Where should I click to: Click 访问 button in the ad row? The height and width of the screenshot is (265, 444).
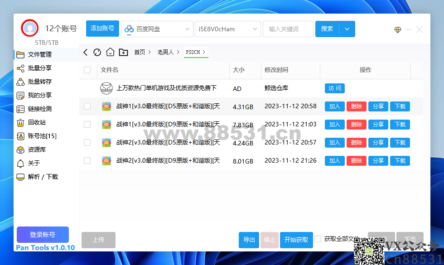[x=335, y=88]
